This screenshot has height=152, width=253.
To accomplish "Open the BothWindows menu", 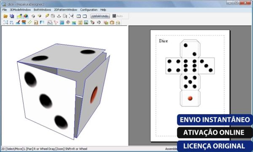I will pyautogui.click(x=42, y=10).
